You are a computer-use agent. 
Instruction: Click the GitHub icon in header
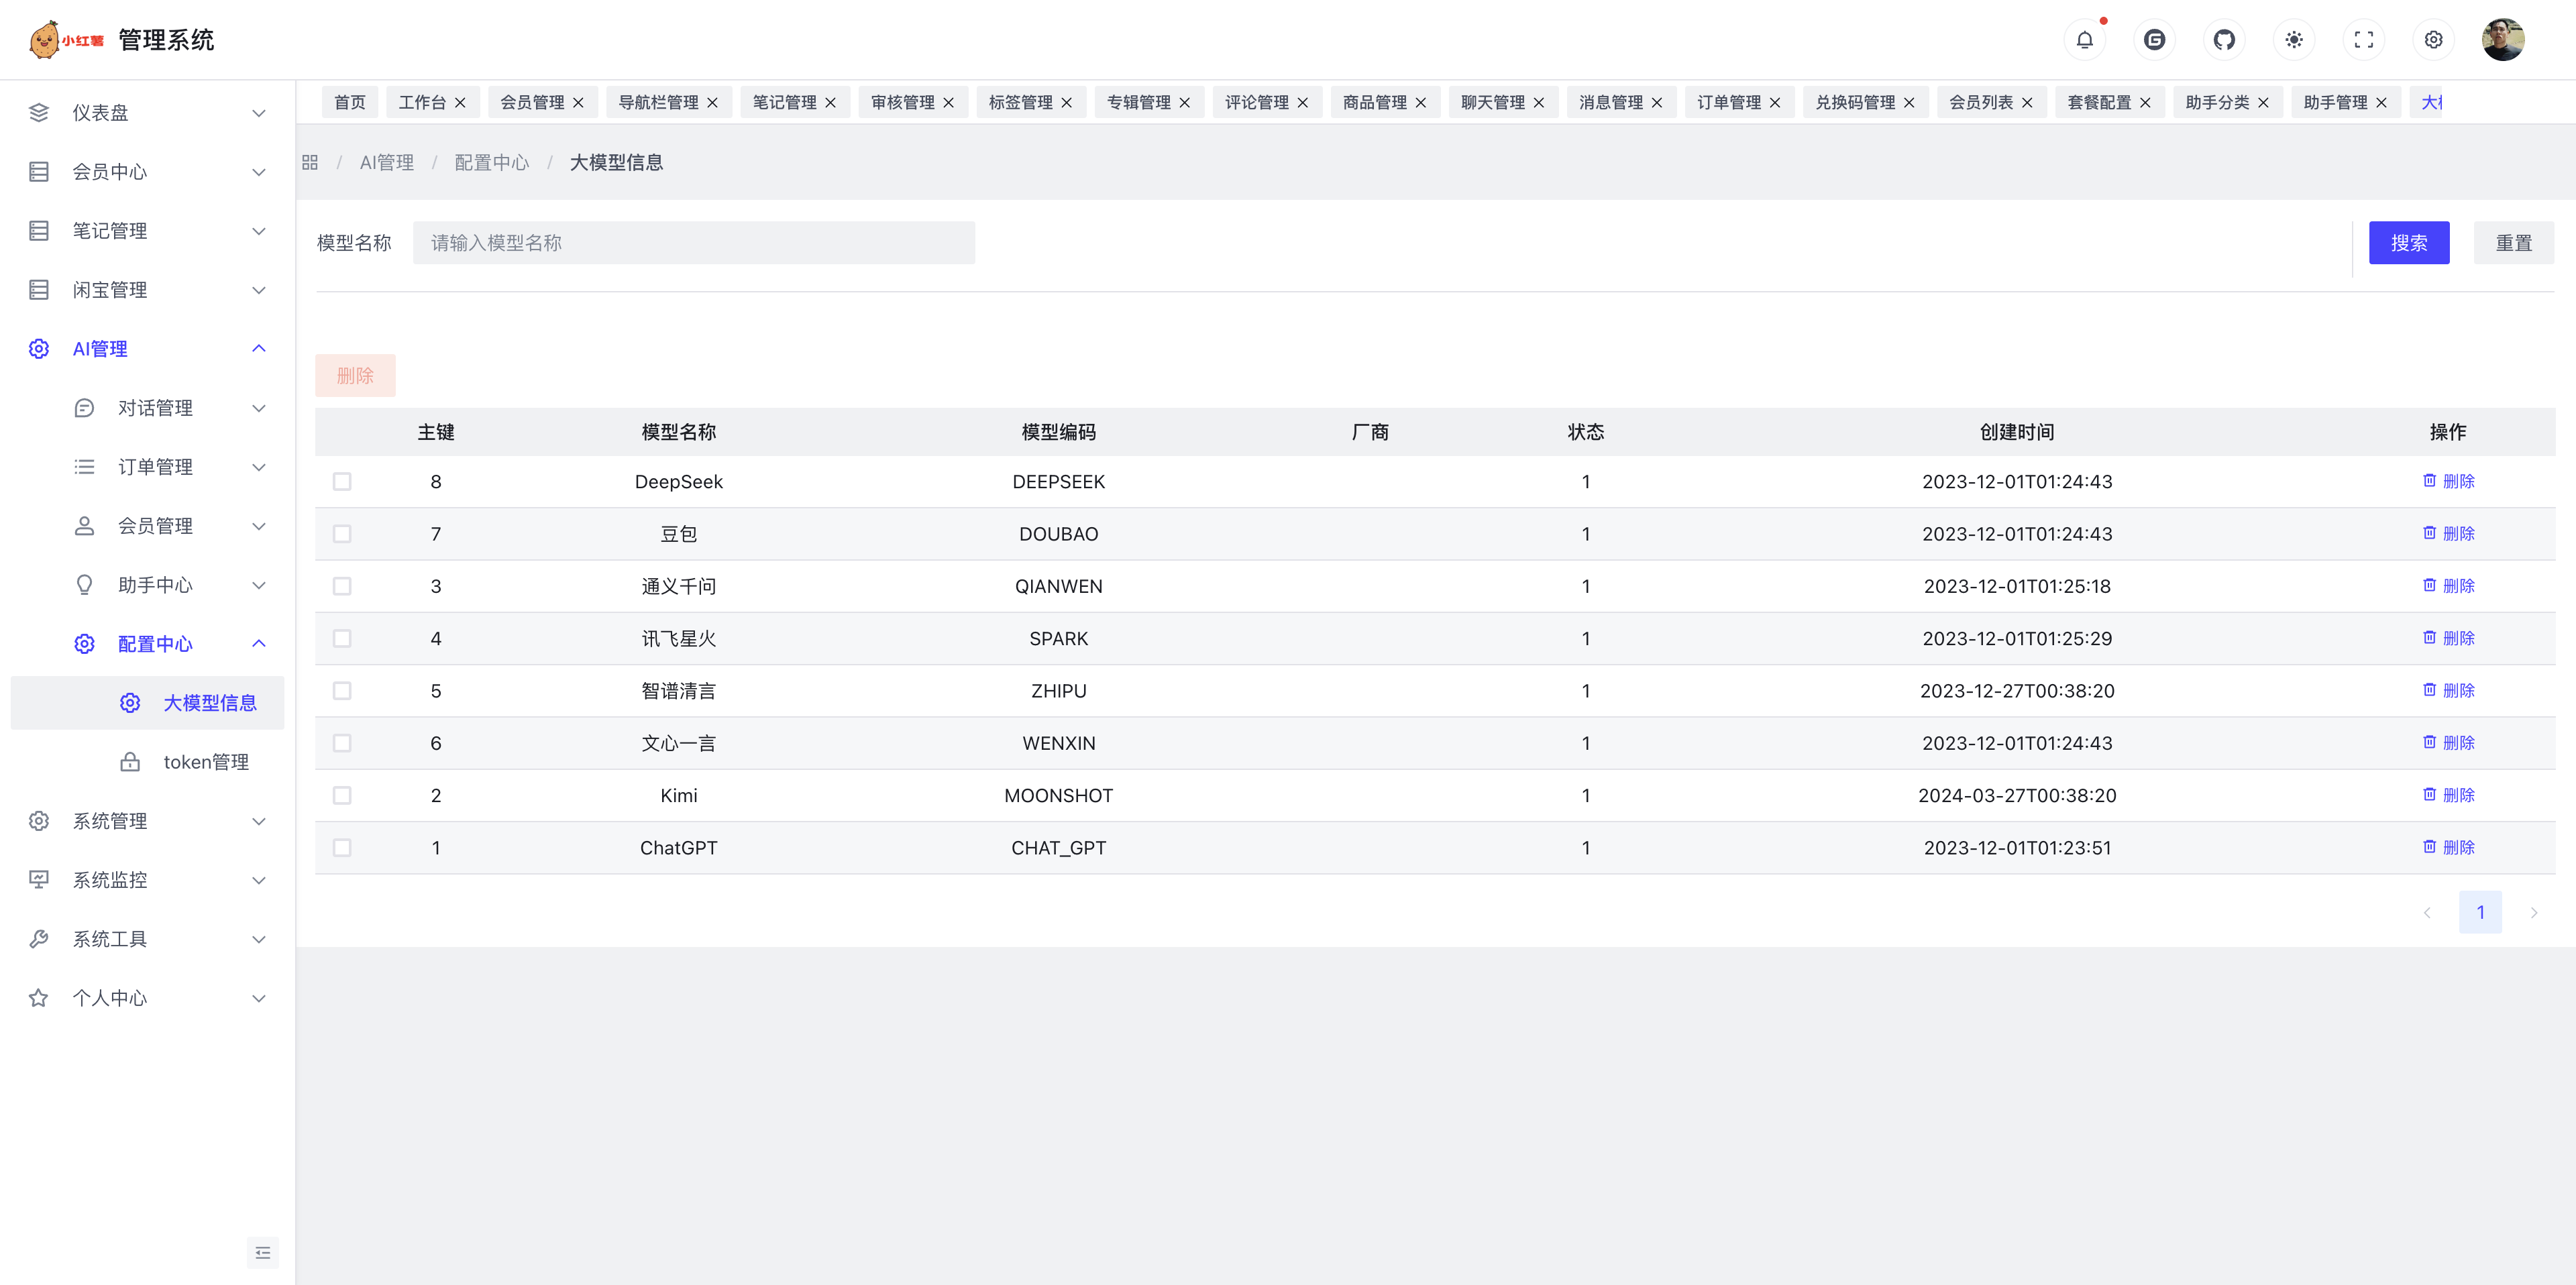pyautogui.click(x=2224, y=40)
